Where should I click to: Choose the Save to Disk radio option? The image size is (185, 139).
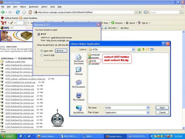pos(42,55)
